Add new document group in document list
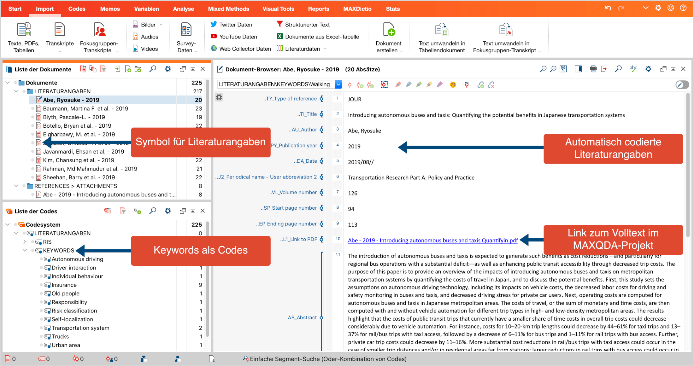 (x=138, y=69)
